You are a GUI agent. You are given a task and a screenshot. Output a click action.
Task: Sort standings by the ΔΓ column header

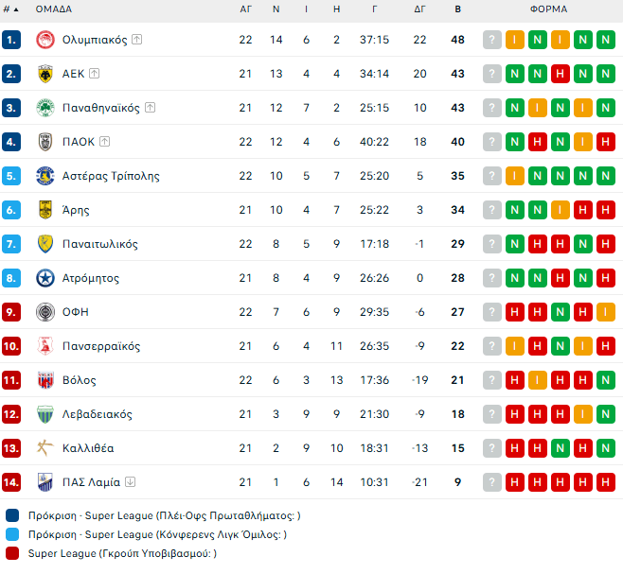point(419,9)
